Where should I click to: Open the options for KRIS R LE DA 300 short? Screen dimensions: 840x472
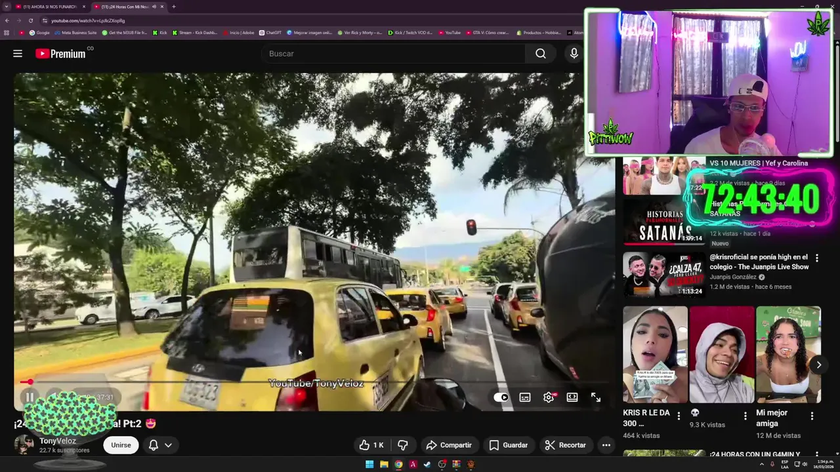(679, 416)
